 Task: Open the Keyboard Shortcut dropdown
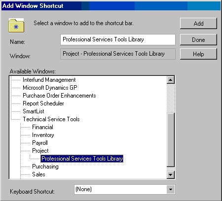coord(171,190)
